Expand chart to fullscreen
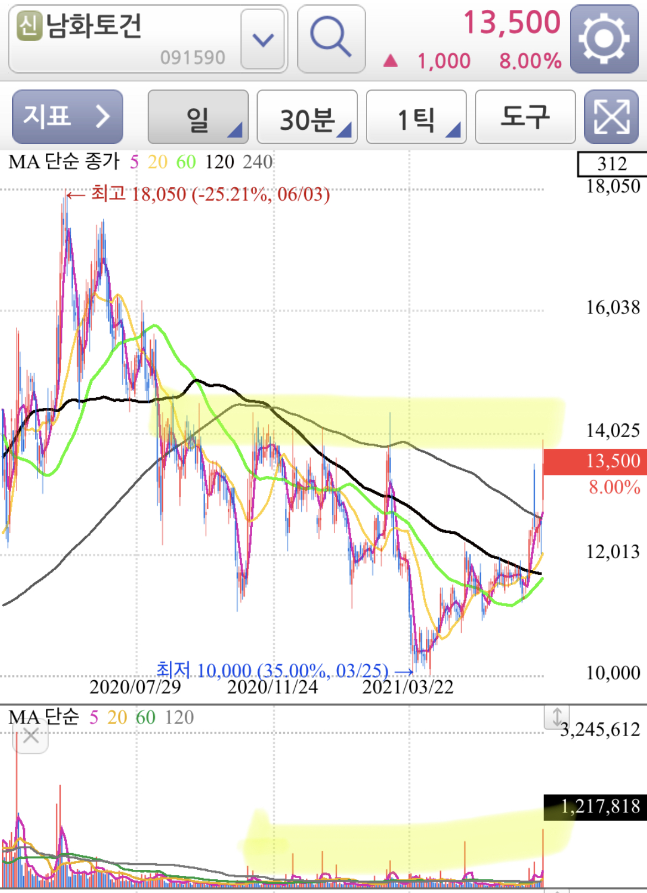The height and width of the screenshot is (893, 647). point(612,117)
